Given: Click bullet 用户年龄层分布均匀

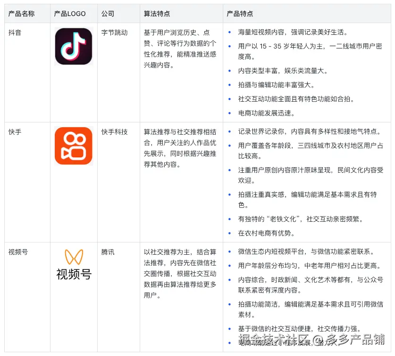Looking at the screenshot, I should click(x=310, y=266).
